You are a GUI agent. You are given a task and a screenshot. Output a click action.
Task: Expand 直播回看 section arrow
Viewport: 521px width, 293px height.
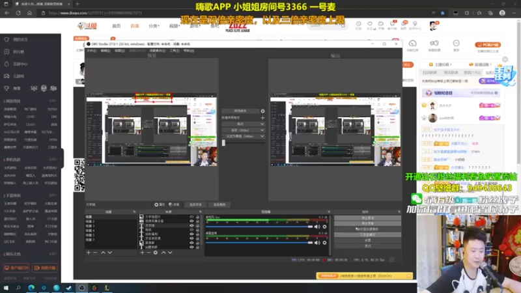tap(490, 64)
